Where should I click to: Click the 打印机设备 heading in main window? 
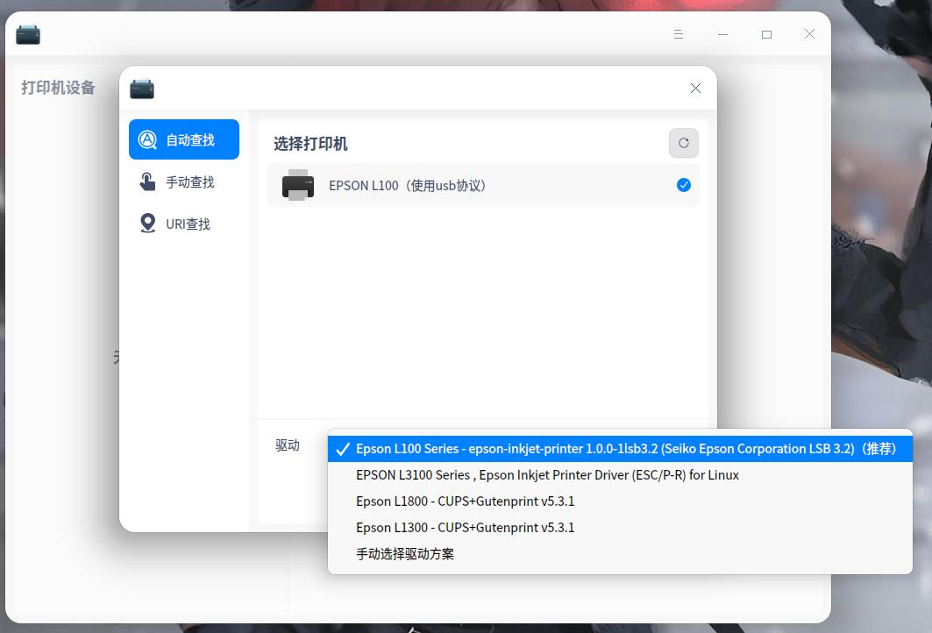pyautogui.click(x=58, y=88)
